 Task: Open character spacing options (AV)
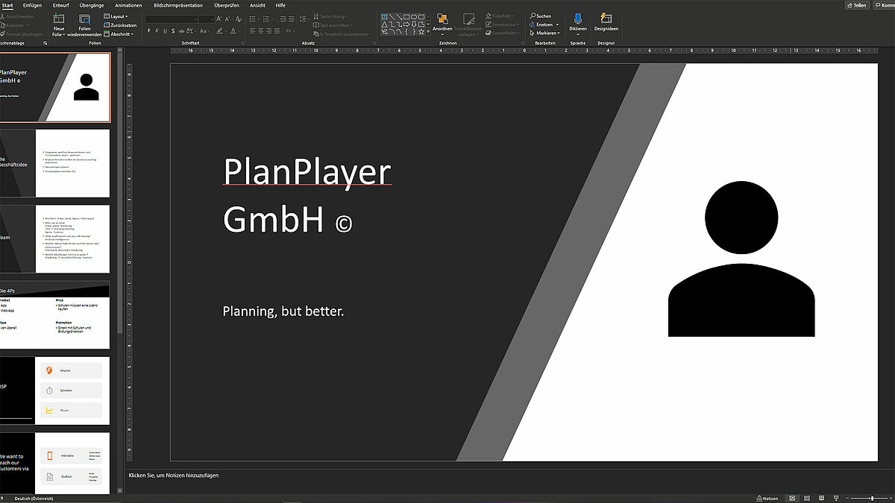[190, 31]
